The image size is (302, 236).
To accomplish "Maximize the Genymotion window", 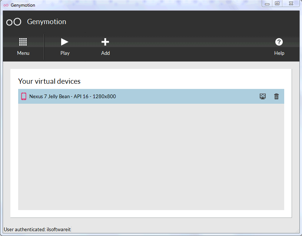I will pyautogui.click(x=277, y=4).
